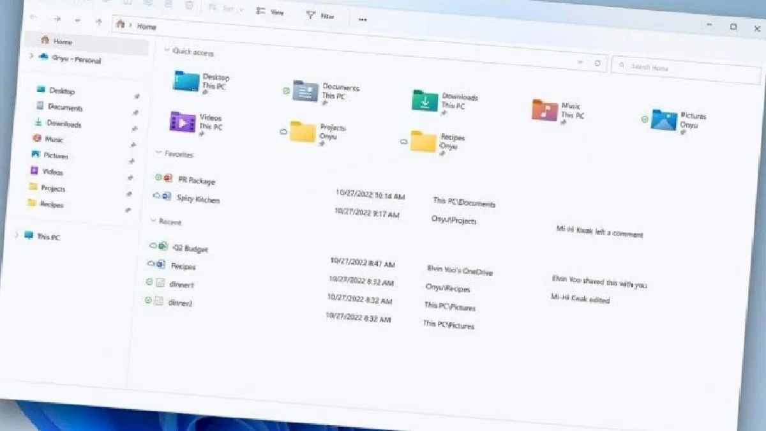Viewport: 766px width, 431px height.
Task: Open the View options menu
Action: (x=269, y=11)
